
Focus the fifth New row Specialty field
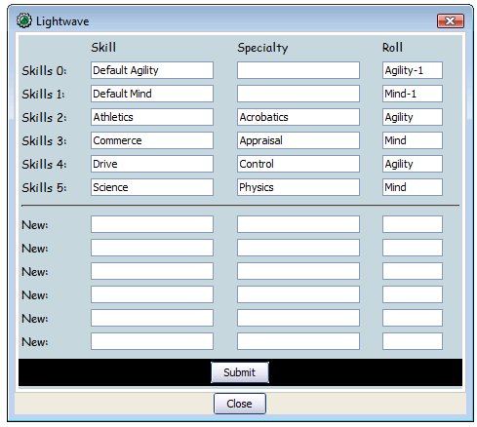298,318
